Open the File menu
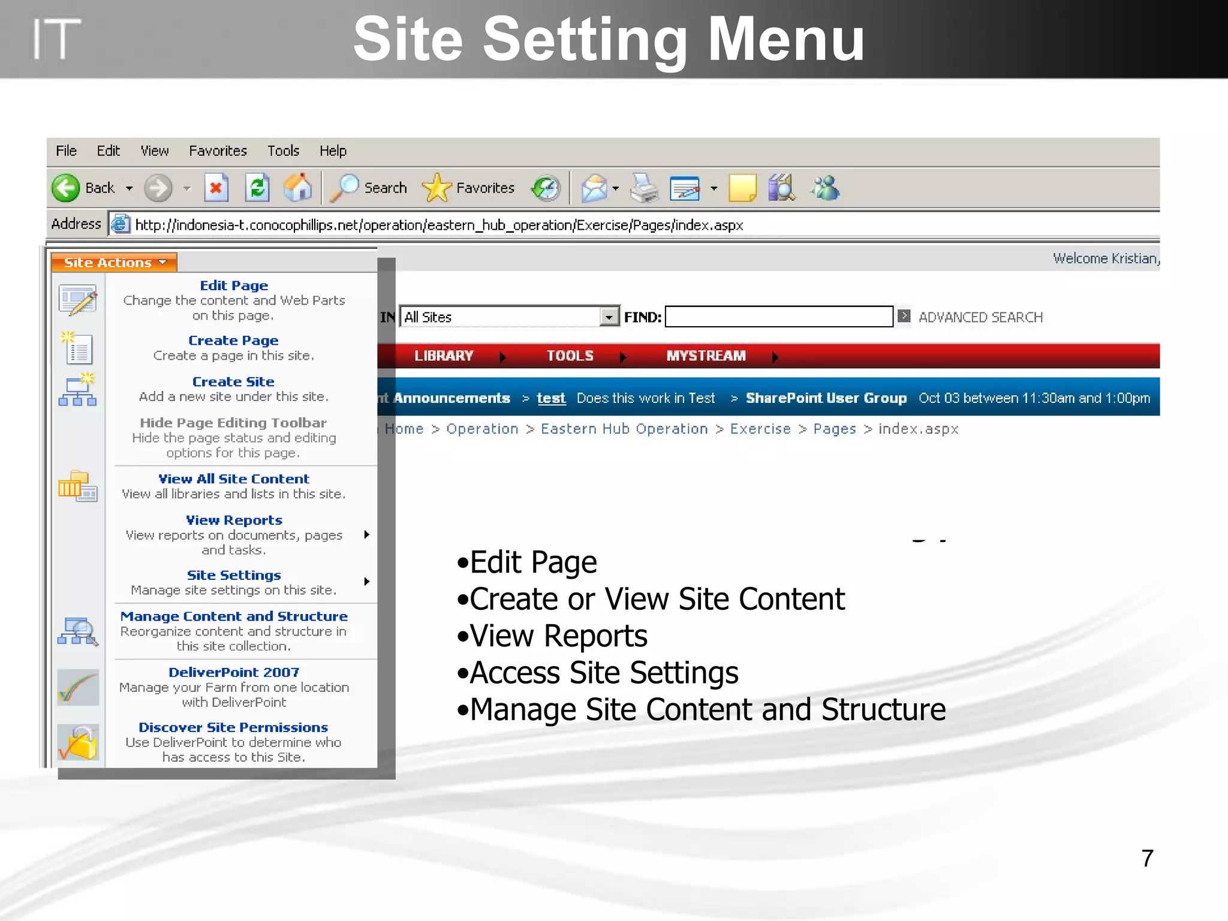1228x921 pixels. click(66, 151)
